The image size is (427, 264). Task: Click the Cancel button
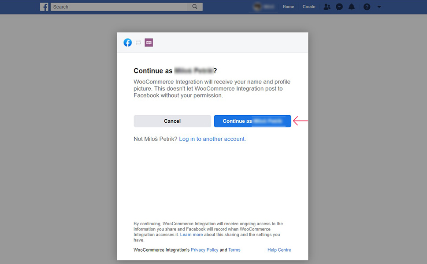[172, 121]
